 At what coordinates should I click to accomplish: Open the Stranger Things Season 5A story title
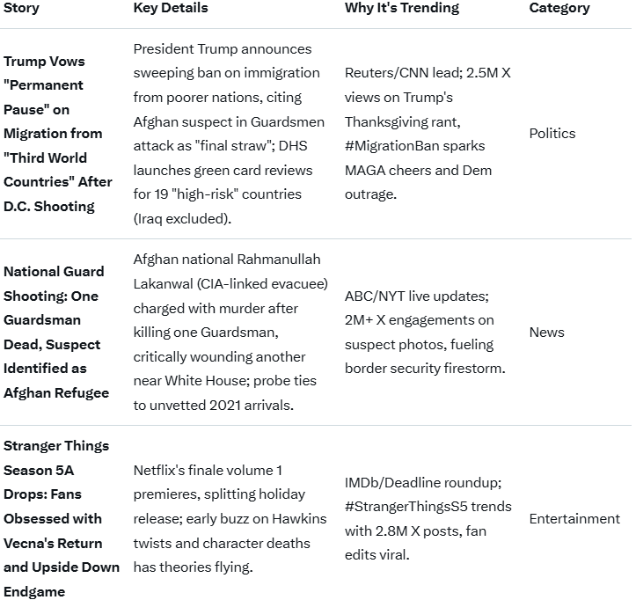pos(61,519)
